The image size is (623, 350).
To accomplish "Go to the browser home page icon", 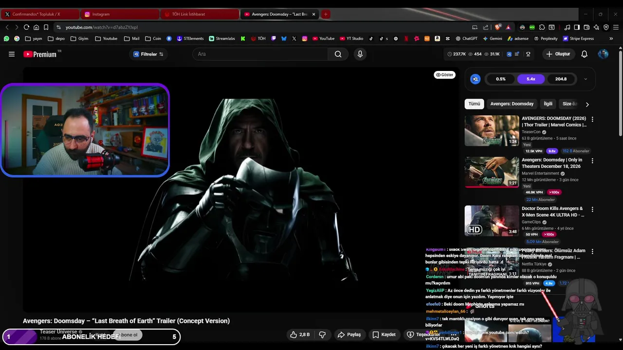I will point(36,27).
